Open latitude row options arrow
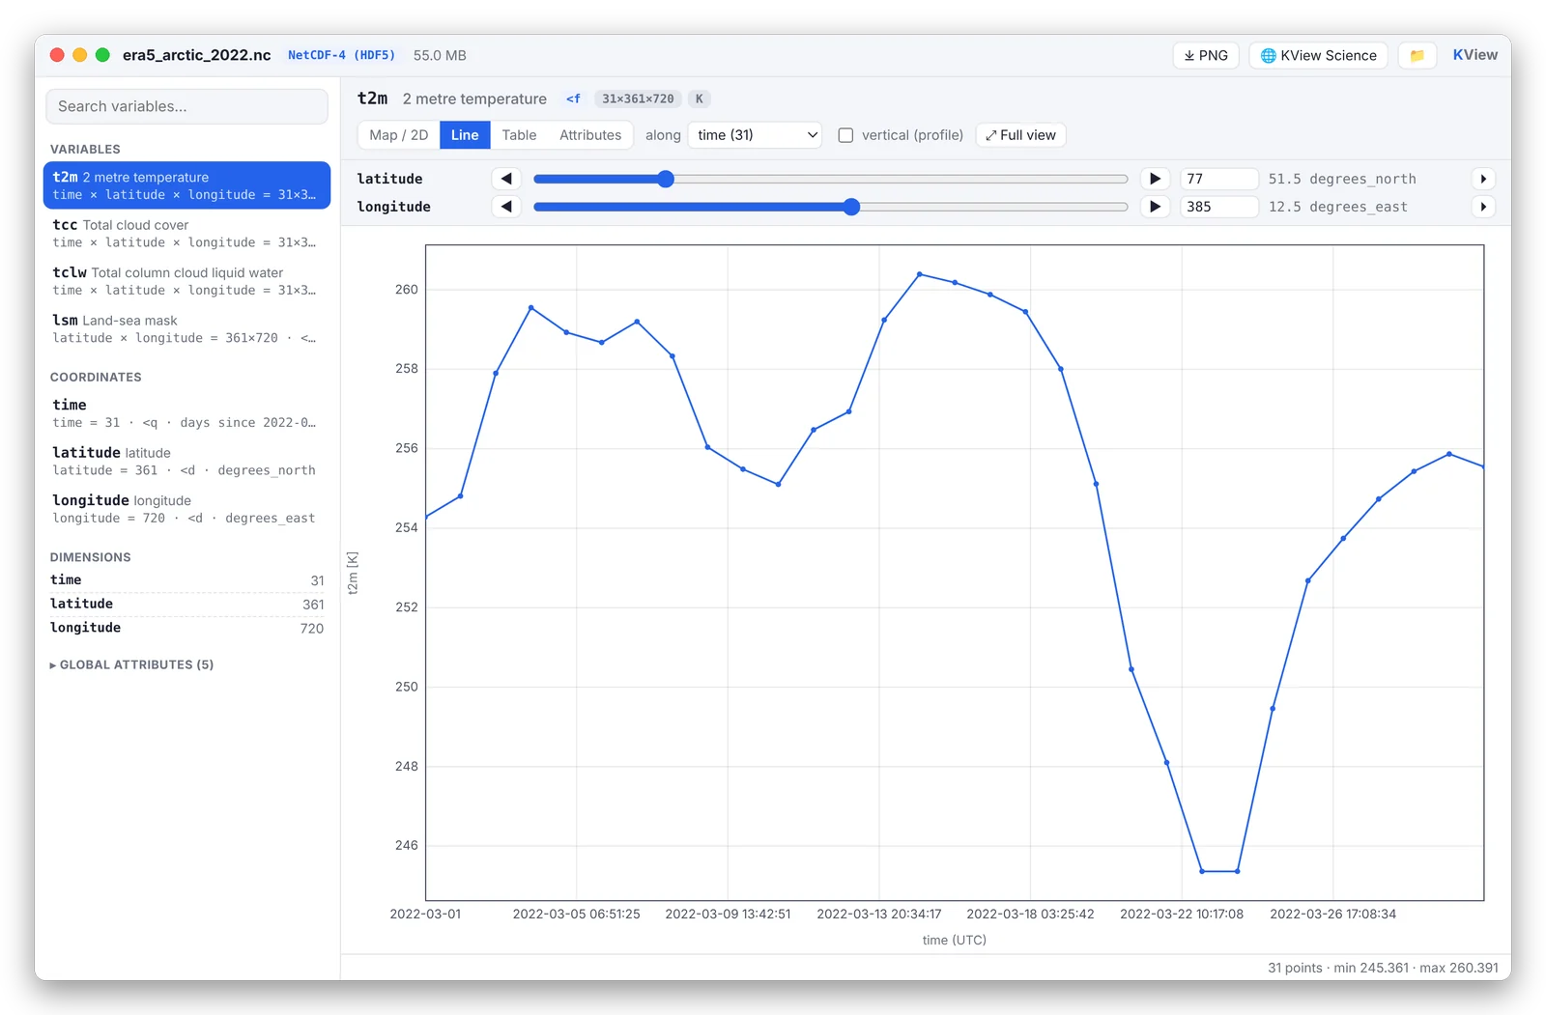 coord(1483,179)
